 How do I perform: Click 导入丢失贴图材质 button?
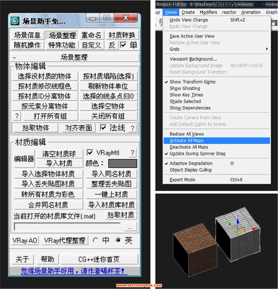tap(48, 184)
